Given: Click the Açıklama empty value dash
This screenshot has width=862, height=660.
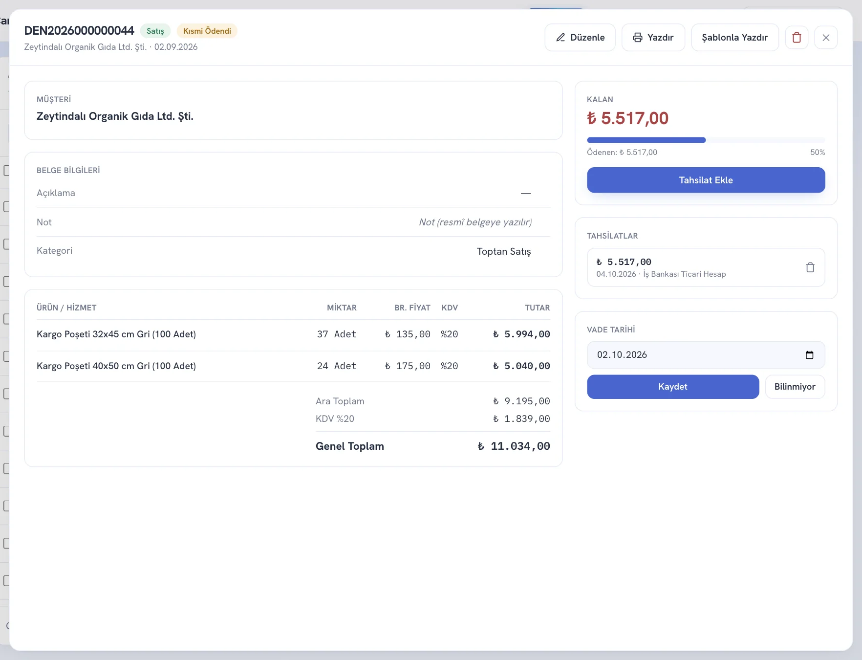Looking at the screenshot, I should pyautogui.click(x=526, y=193).
